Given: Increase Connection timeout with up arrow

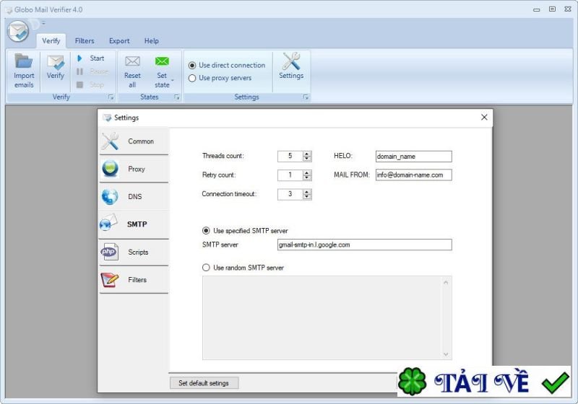Looking at the screenshot, I should coord(307,192).
